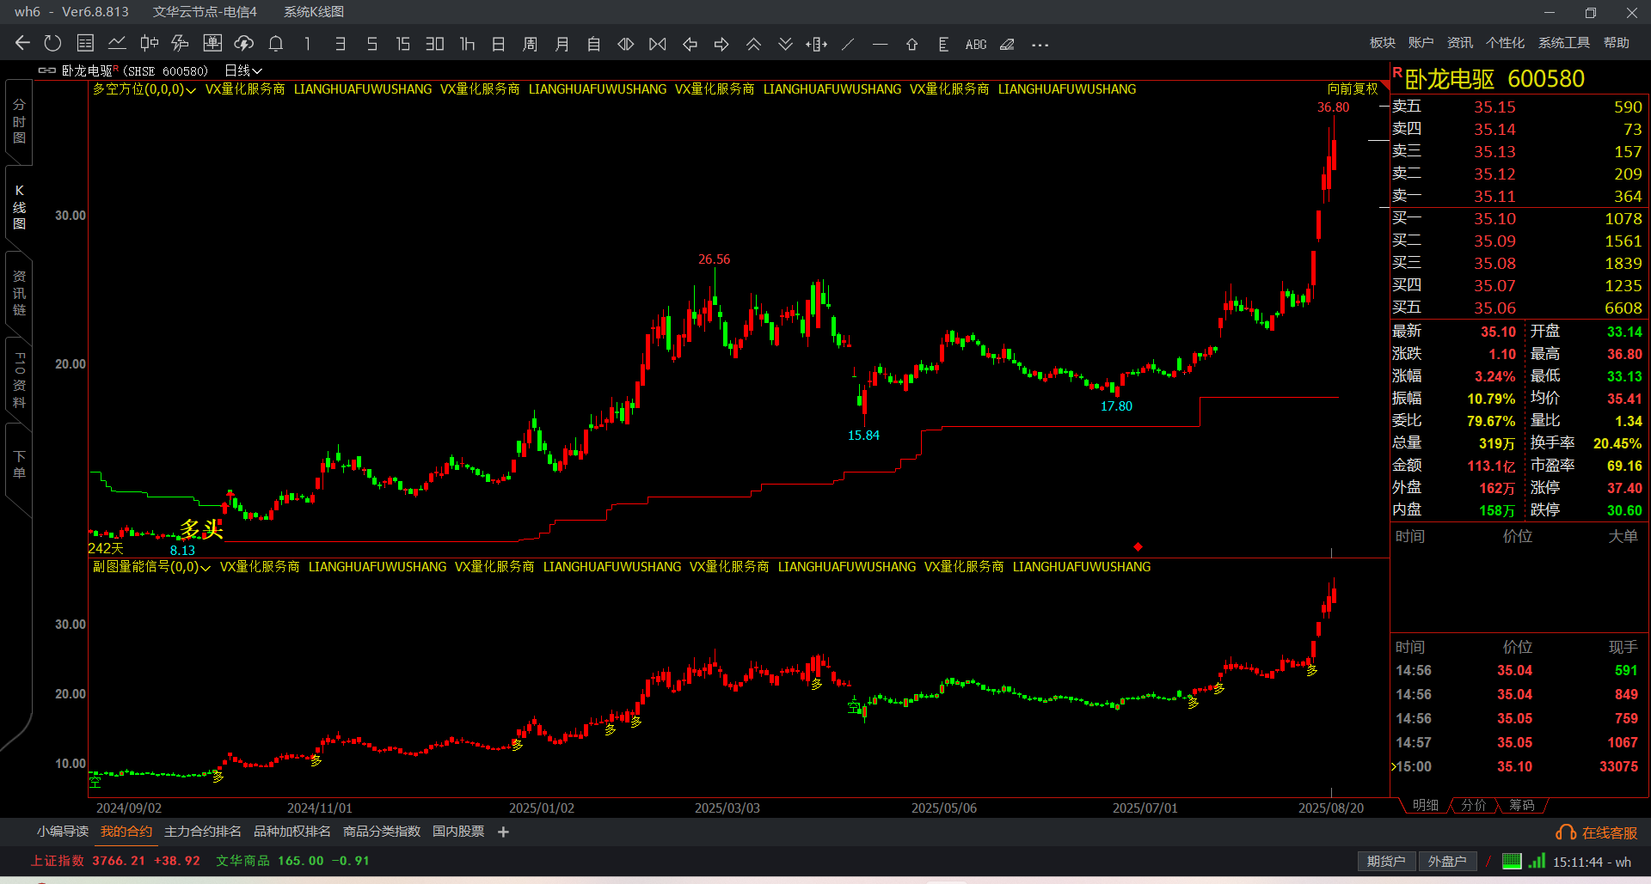
Task: Select the horizontal line drawing tool
Action: pos(880,44)
